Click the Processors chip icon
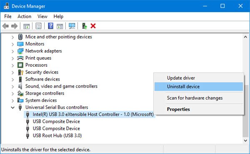The height and width of the screenshot is (154, 250). coord(20,65)
